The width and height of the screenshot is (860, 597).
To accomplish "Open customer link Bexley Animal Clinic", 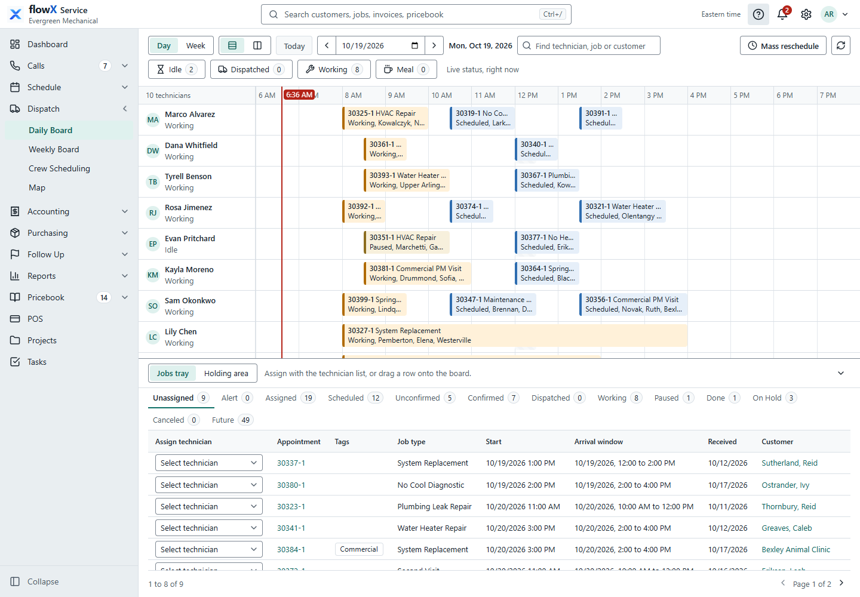I will [795, 549].
